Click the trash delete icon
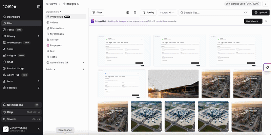271x135 pixels. (x=135, y=13)
